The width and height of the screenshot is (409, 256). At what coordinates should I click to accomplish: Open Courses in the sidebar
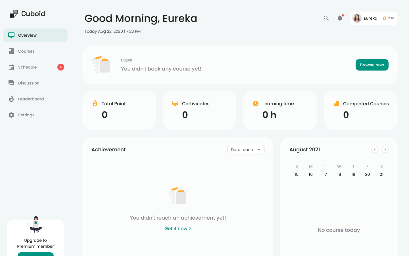coord(26,51)
